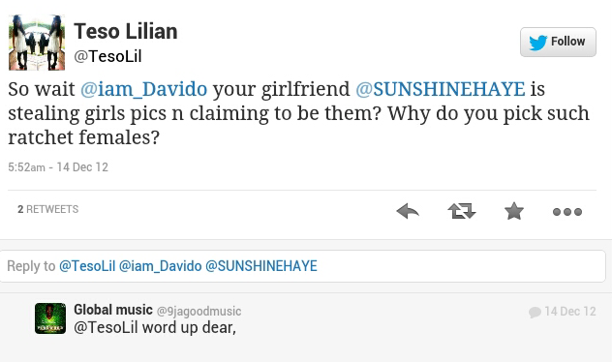Open the @SUNSHINEHAYE mention in the tweet
This screenshot has width=612, height=362.
(441, 89)
